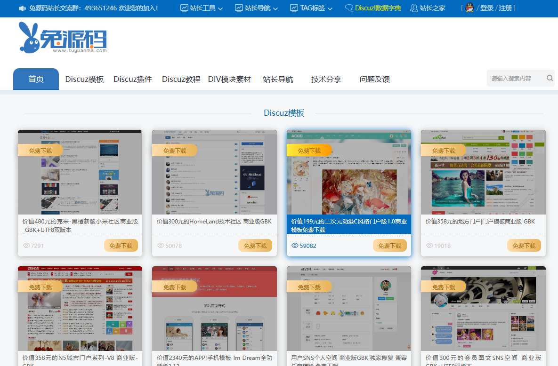Open the Discuz插件 nav tab

click(133, 79)
